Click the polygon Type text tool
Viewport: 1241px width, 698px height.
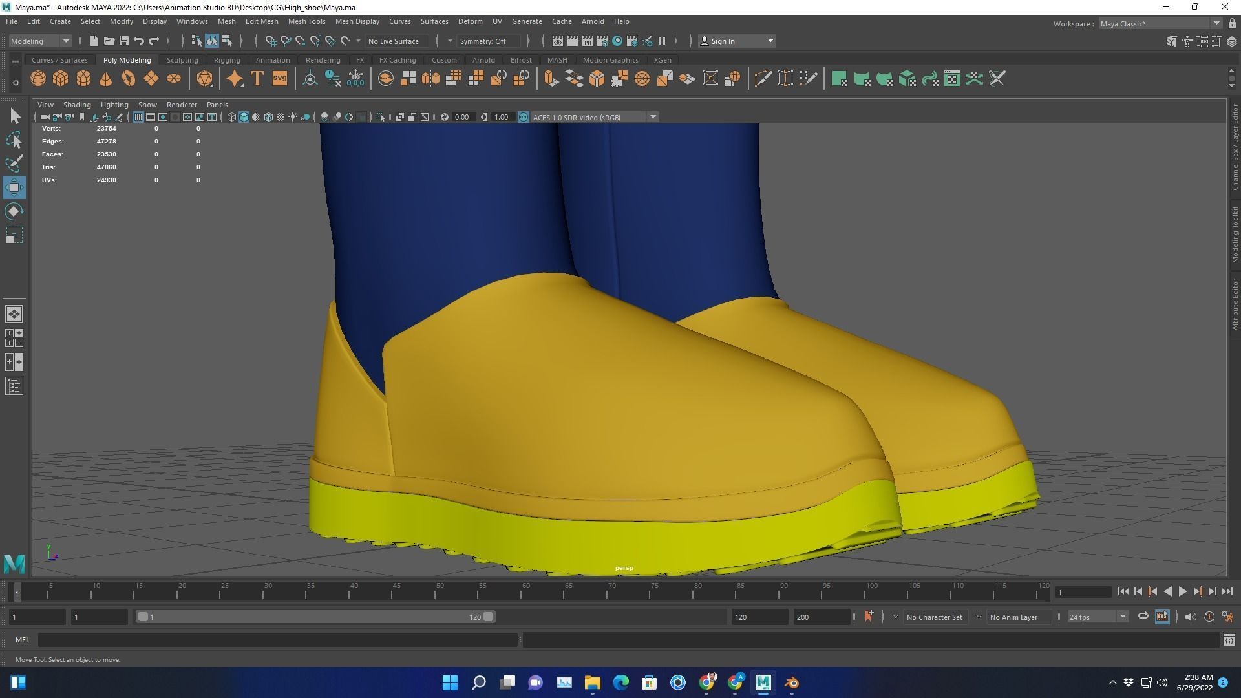(257, 79)
